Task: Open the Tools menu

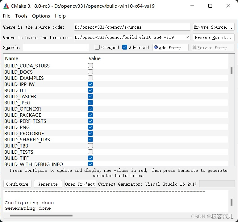Action: 21,16
